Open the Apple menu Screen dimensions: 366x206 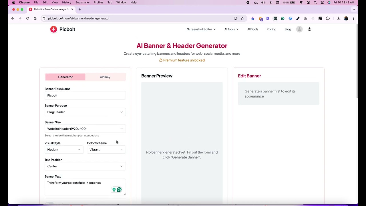click(x=13, y=2)
